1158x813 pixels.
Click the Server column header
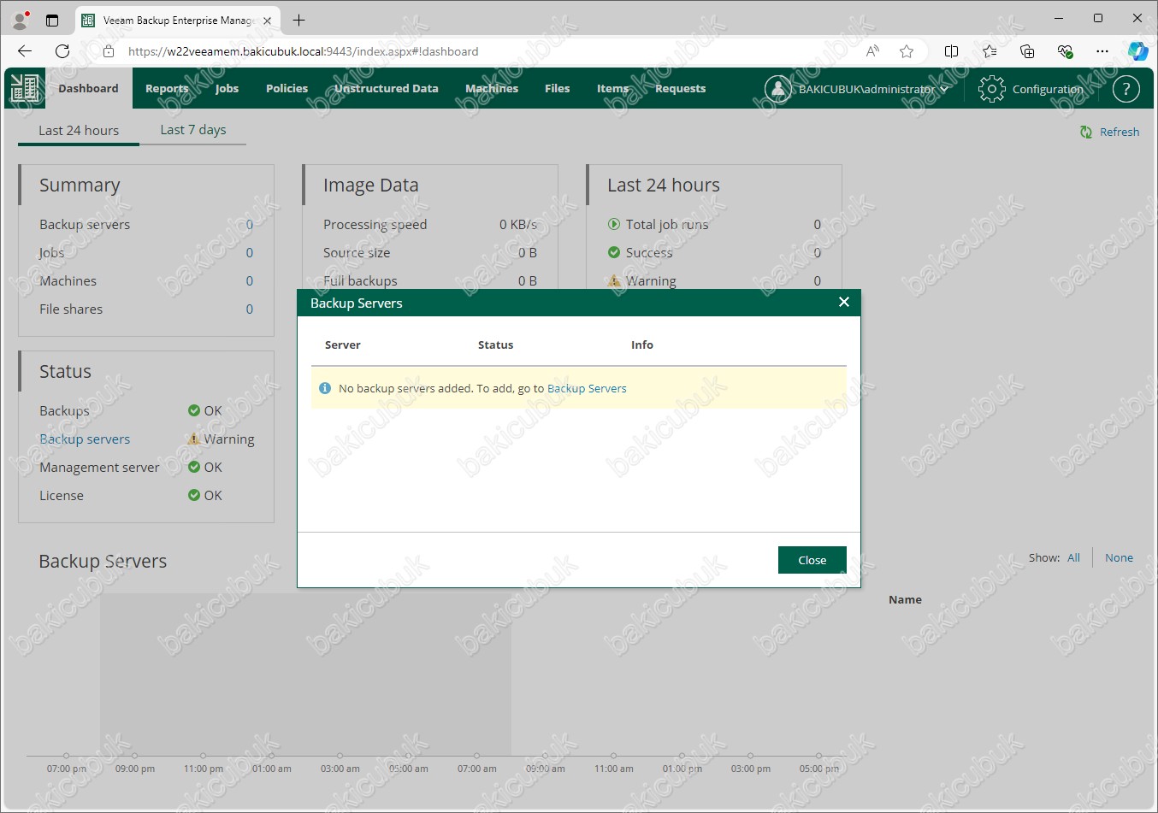[x=343, y=345]
